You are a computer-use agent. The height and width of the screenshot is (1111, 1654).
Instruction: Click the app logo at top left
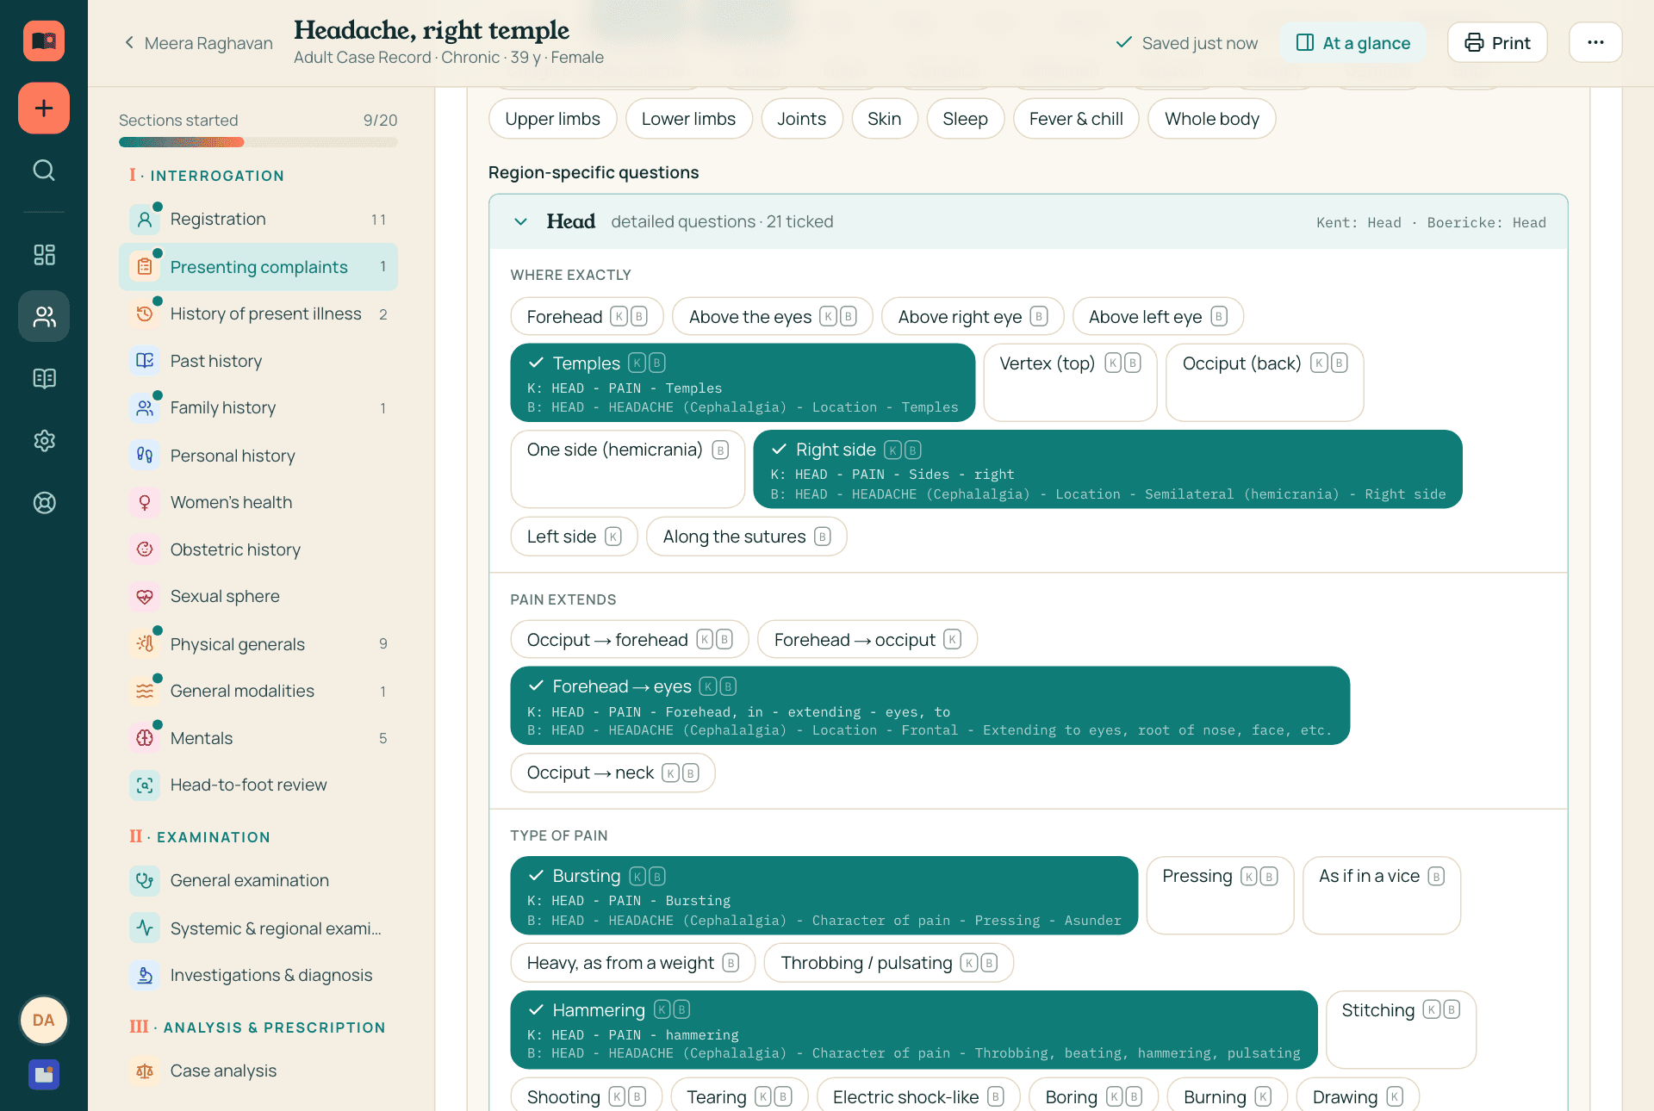[x=44, y=40]
